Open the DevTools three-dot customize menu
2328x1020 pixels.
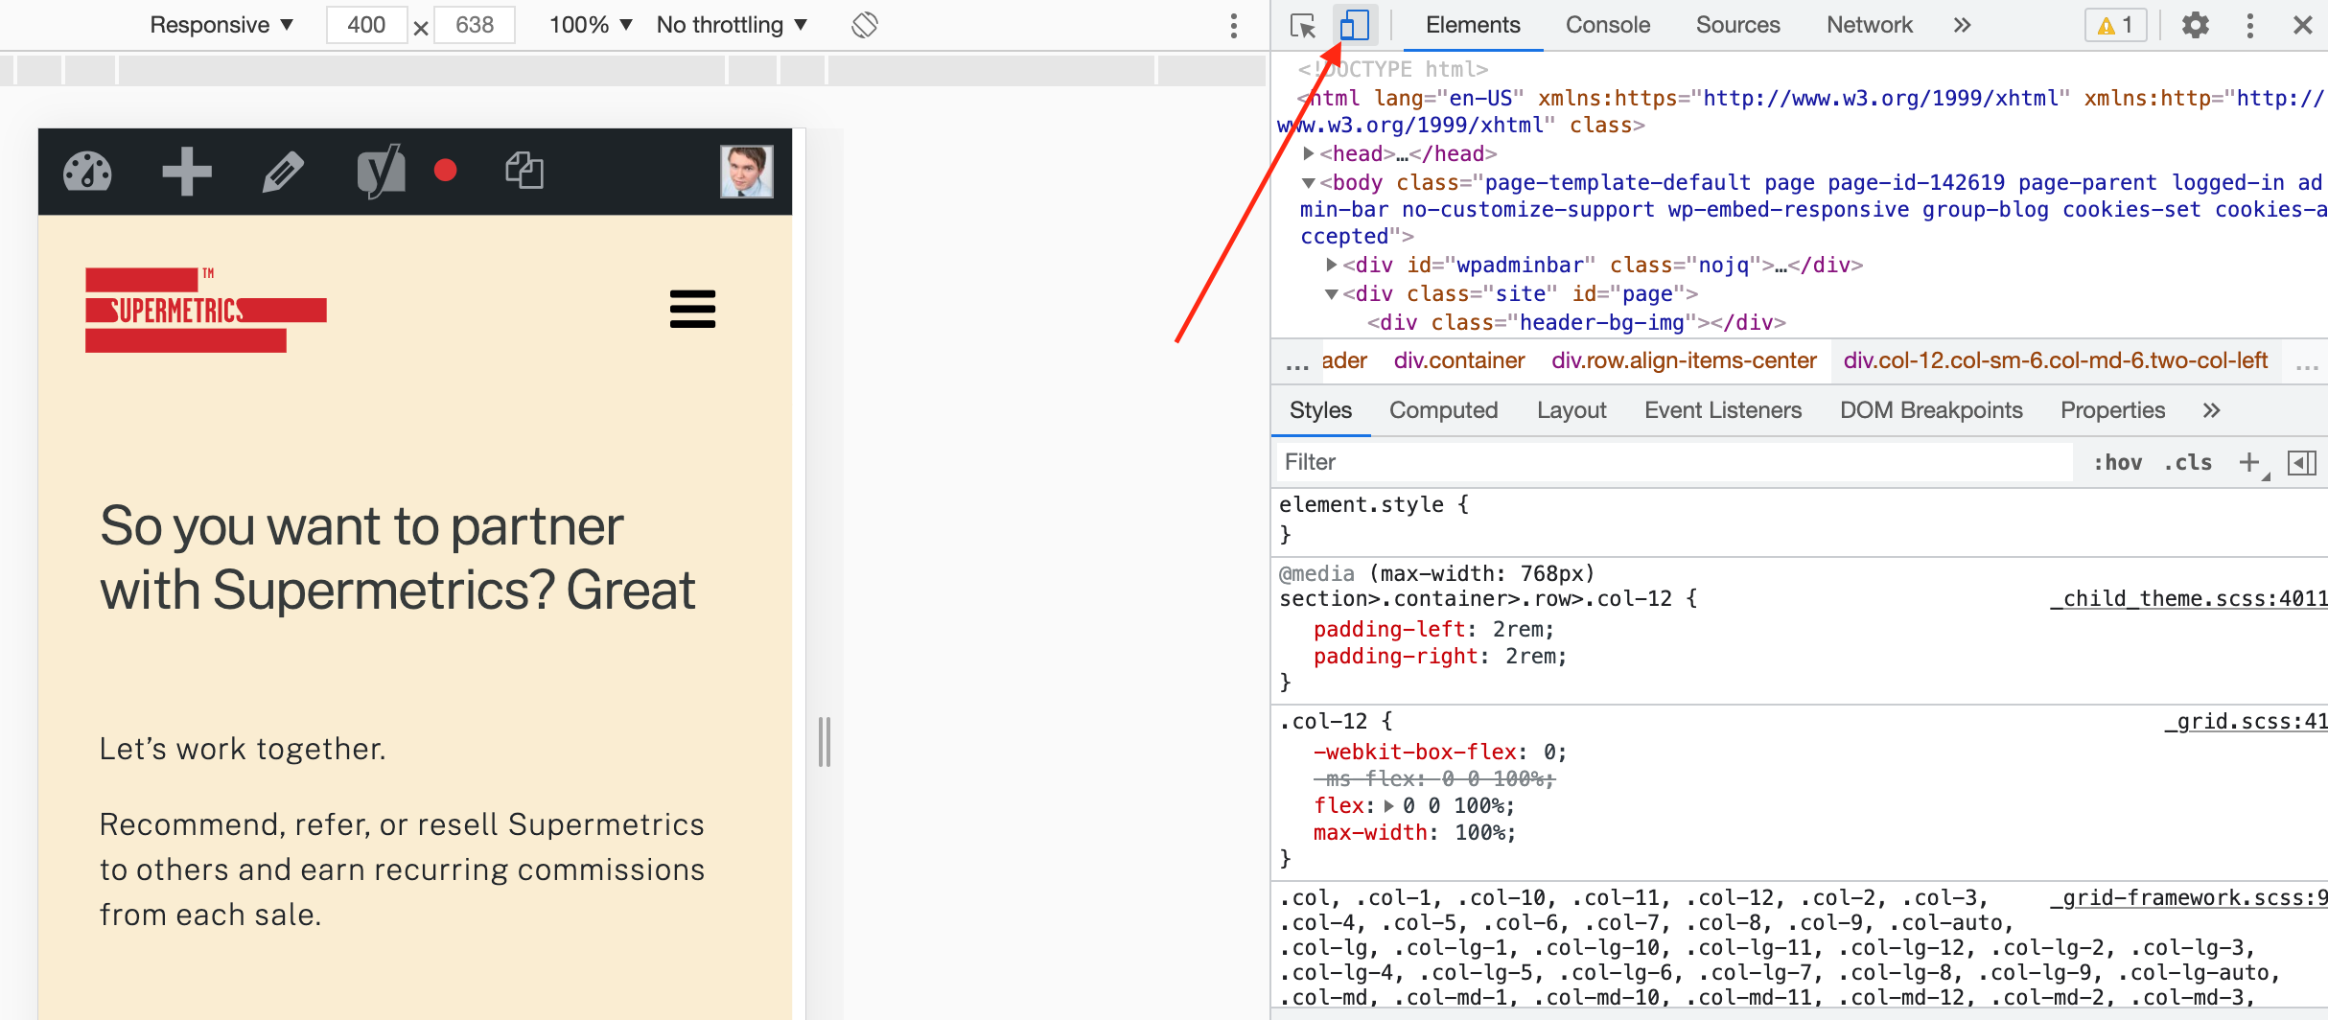[x=2249, y=25]
